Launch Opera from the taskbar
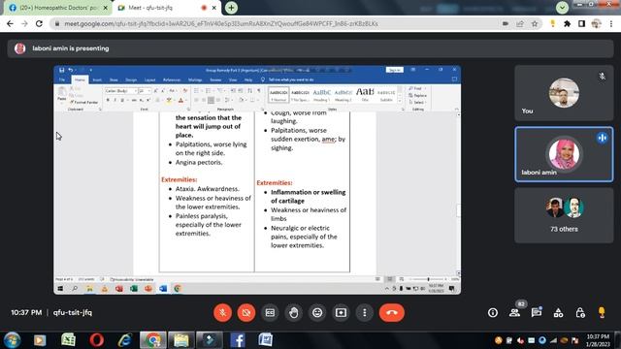This screenshot has width=621, height=349. [96, 340]
